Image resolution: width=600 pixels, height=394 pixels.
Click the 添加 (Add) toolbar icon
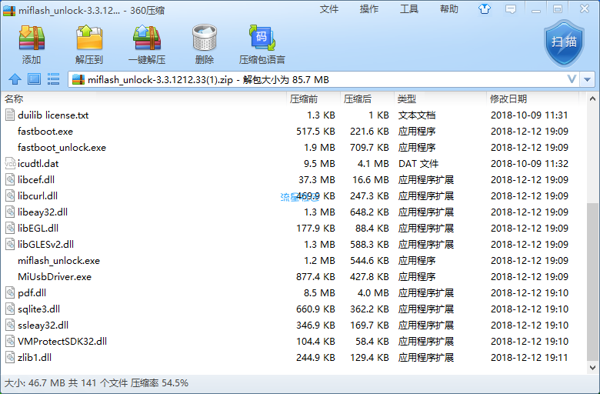point(32,38)
